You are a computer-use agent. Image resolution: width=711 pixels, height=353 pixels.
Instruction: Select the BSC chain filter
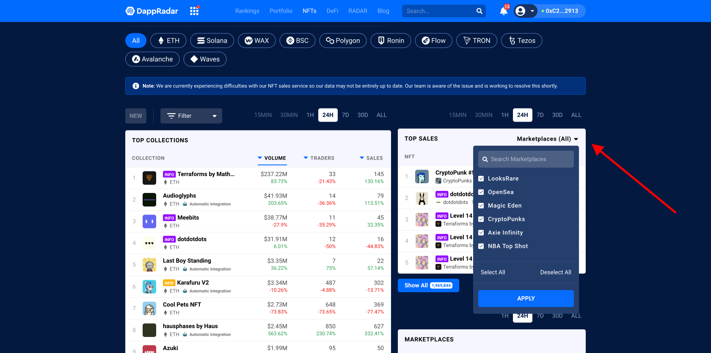[298, 41]
